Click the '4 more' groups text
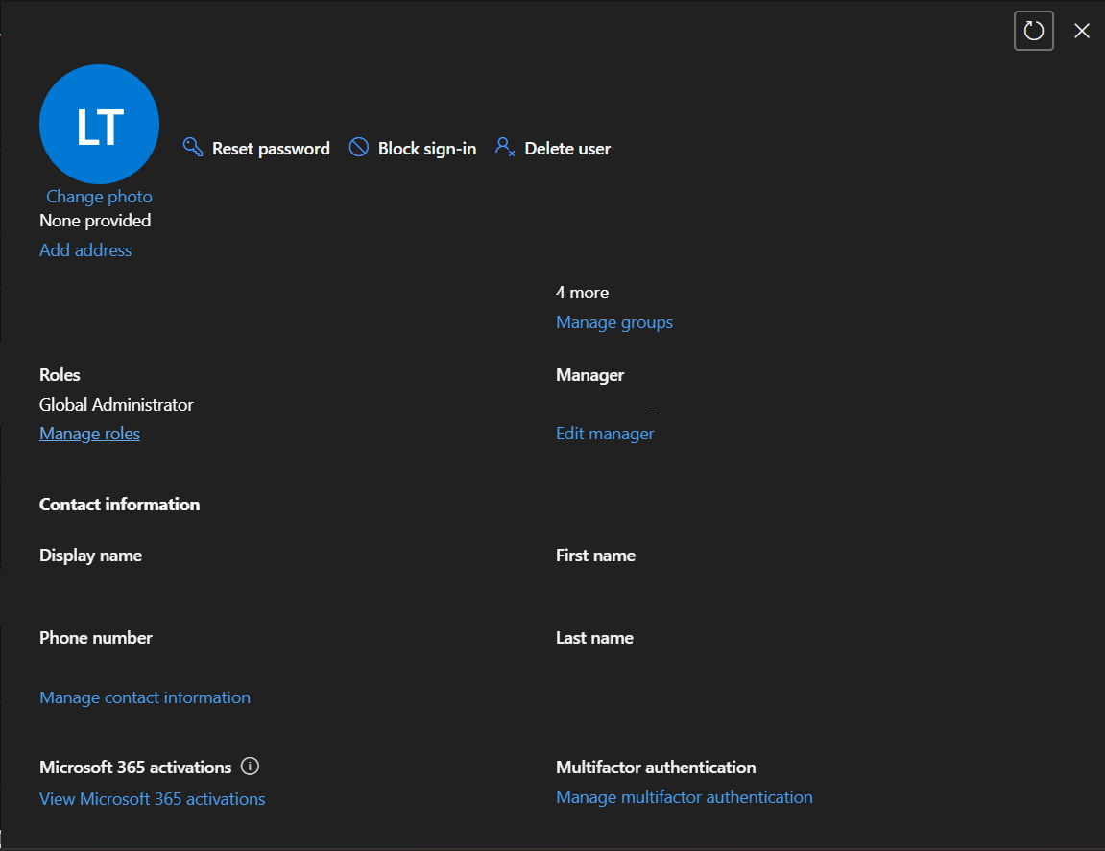This screenshot has height=851, width=1105. click(582, 293)
